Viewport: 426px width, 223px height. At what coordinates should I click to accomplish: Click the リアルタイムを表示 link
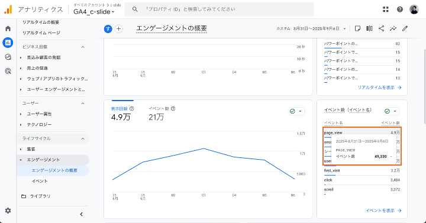coord(379,88)
